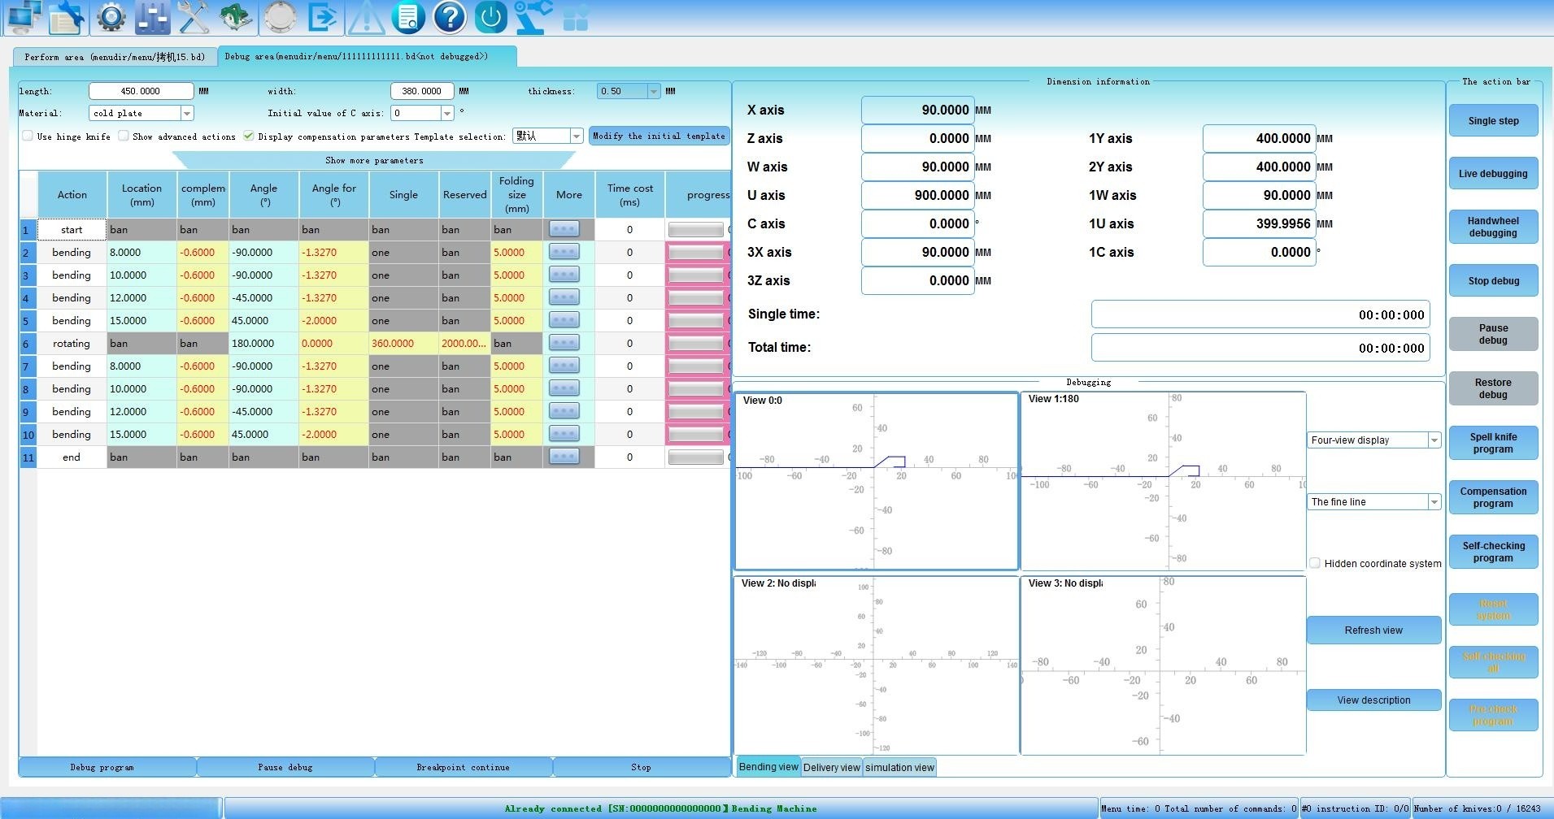
Task: Click the blue question mark help icon
Action: click(x=450, y=17)
